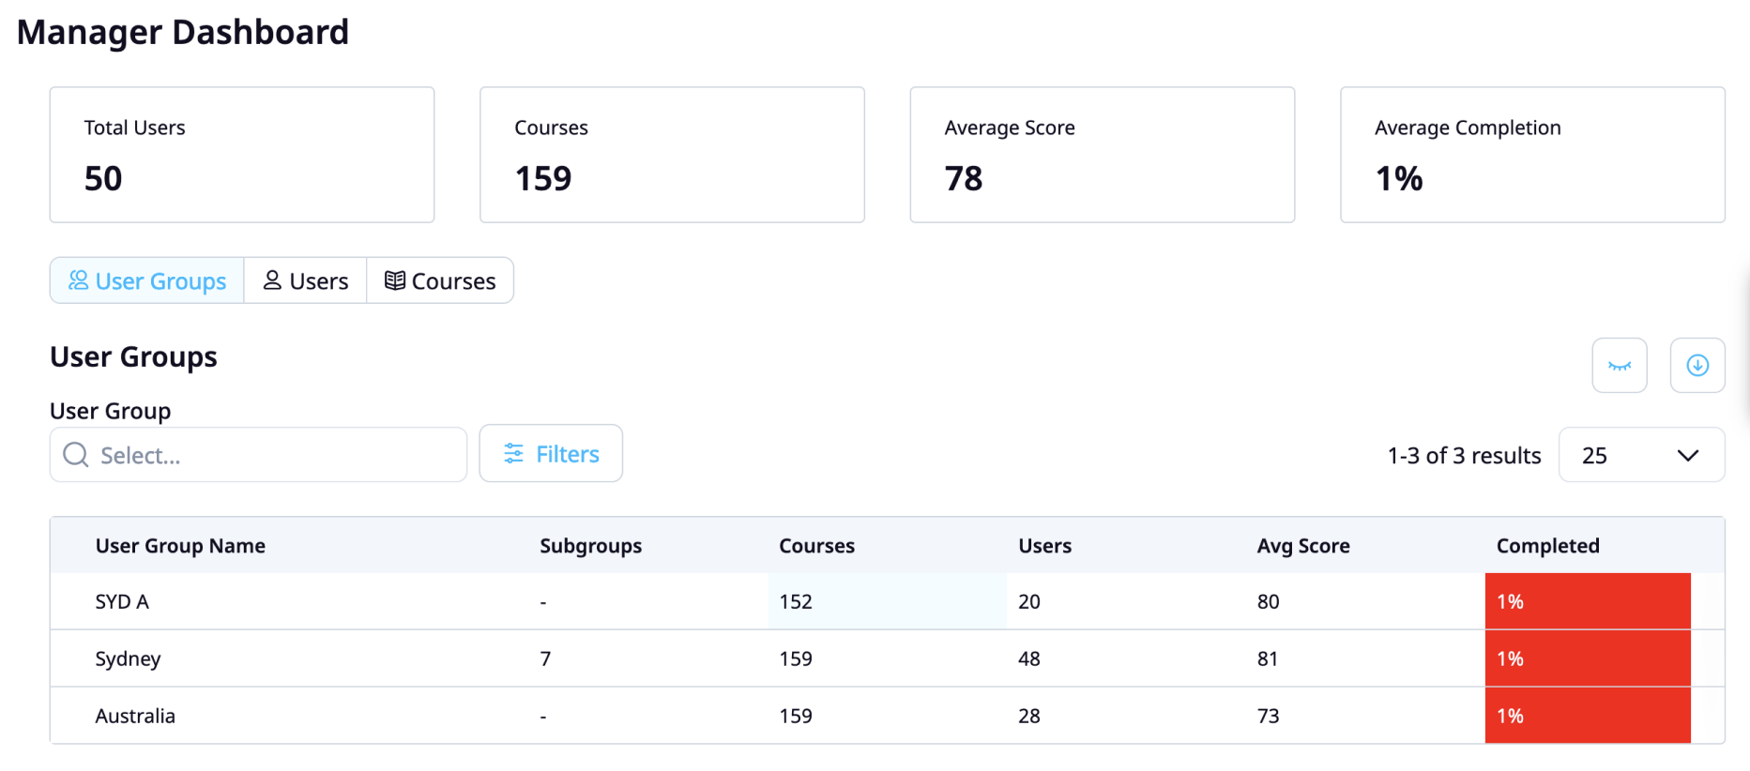Open the Filters button

tap(551, 454)
